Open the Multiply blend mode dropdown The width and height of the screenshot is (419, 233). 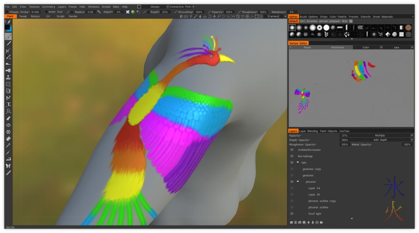click(x=388, y=135)
